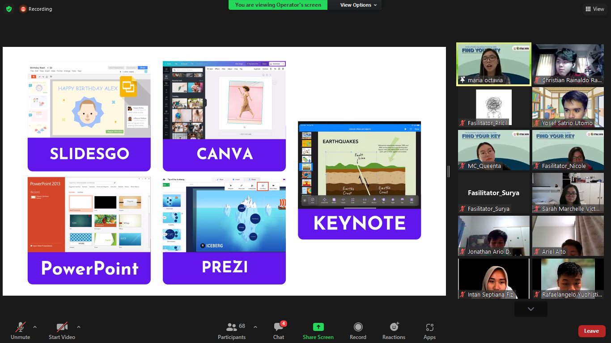The image size is (611, 343).
Task: Click the green encryption shield icon
Action: 9,9
